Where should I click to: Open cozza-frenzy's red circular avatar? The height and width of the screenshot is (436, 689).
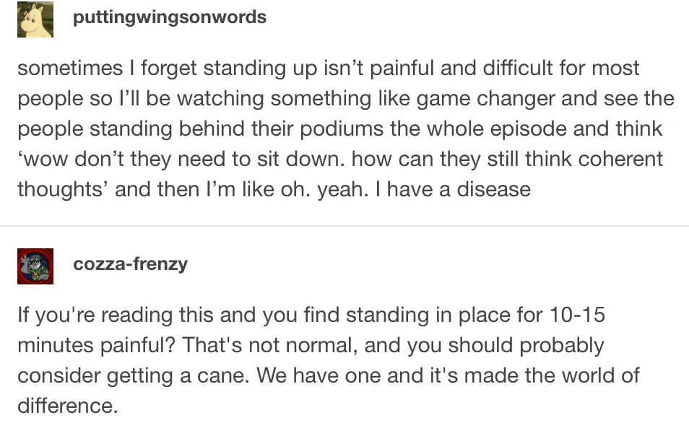click(x=35, y=266)
